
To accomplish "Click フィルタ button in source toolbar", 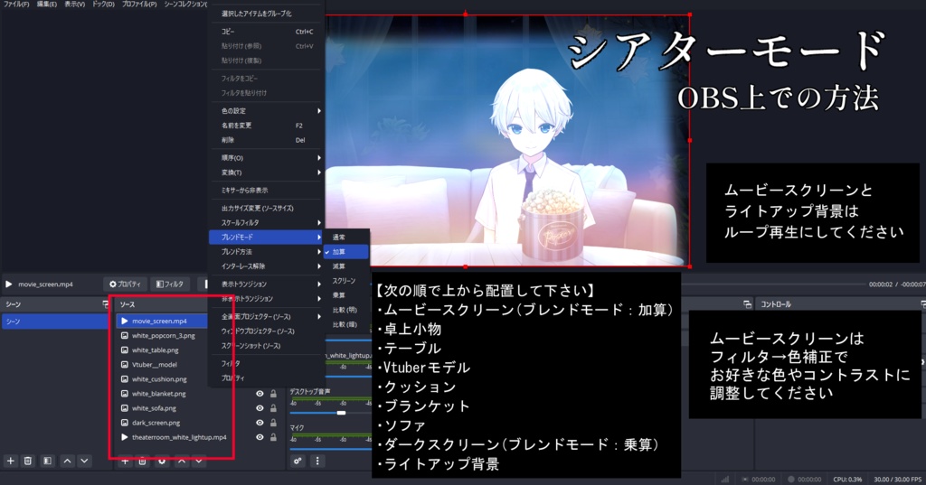I will (170, 284).
